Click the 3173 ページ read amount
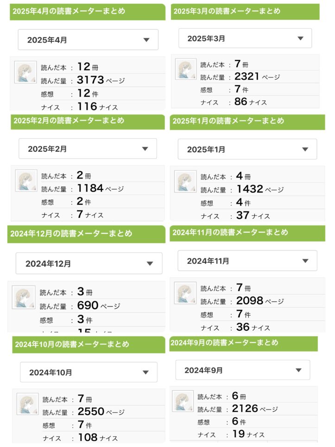This screenshot has width=335, height=447. (x=101, y=80)
